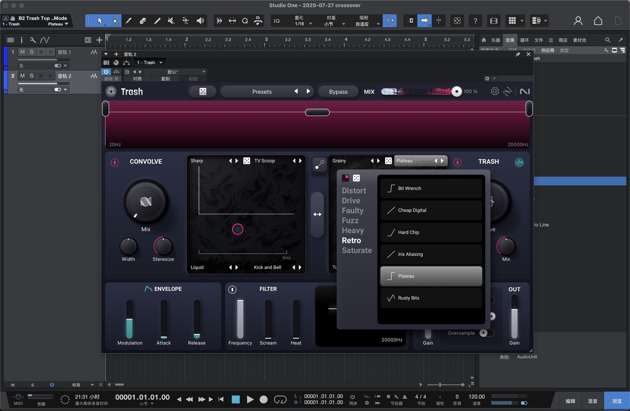Select next Plateau algorithm arrow
Screen dimensions: 630x411
coord(442,161)
